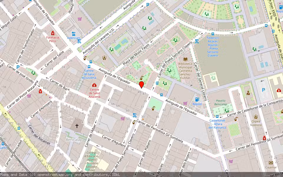The height and width of the screenshot is (177, 283).
Task: Click the bicycle icon near Federico Alcácer stop
Action: click(197, 41)
